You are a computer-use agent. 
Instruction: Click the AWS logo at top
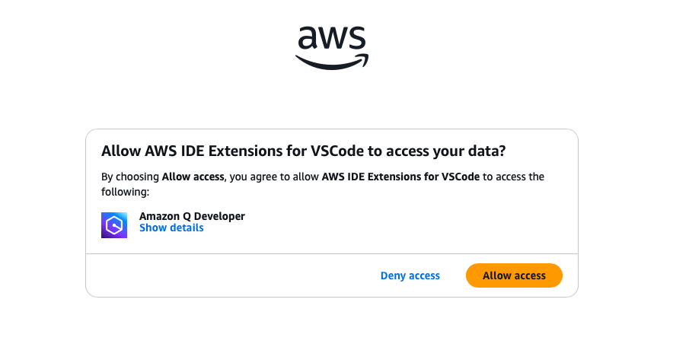pyautogui.click(x=332, y=48)
